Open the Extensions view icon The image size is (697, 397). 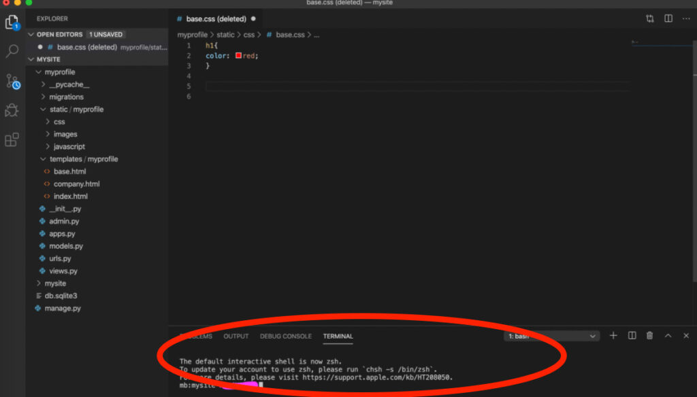[x=12, y=140]
